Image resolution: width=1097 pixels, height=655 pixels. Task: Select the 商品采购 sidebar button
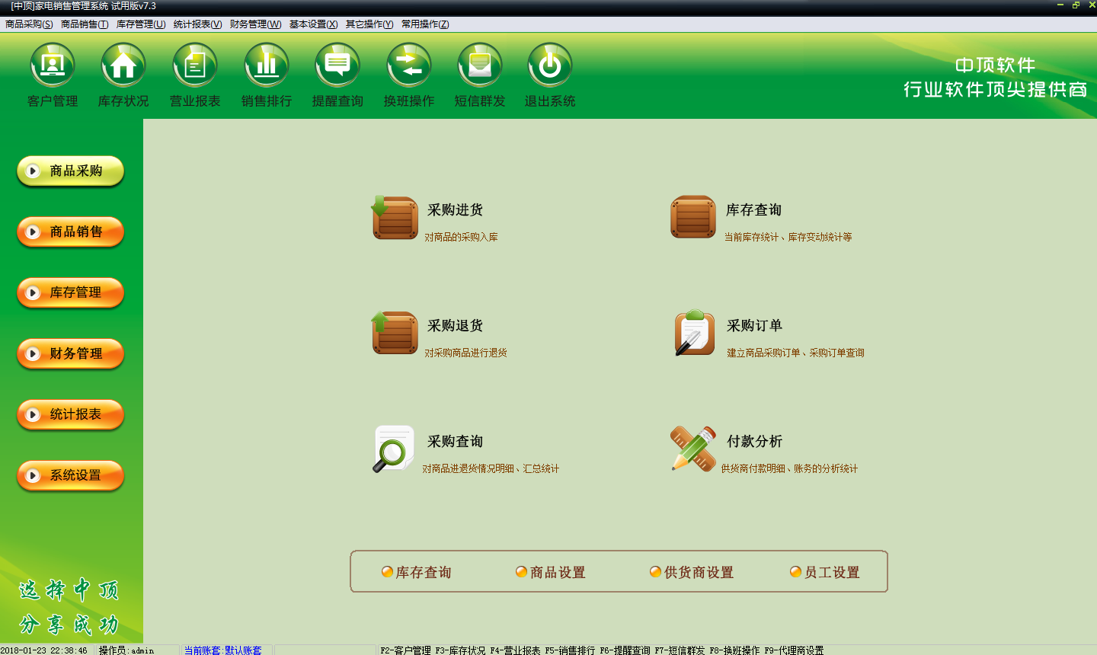(70, 171)
